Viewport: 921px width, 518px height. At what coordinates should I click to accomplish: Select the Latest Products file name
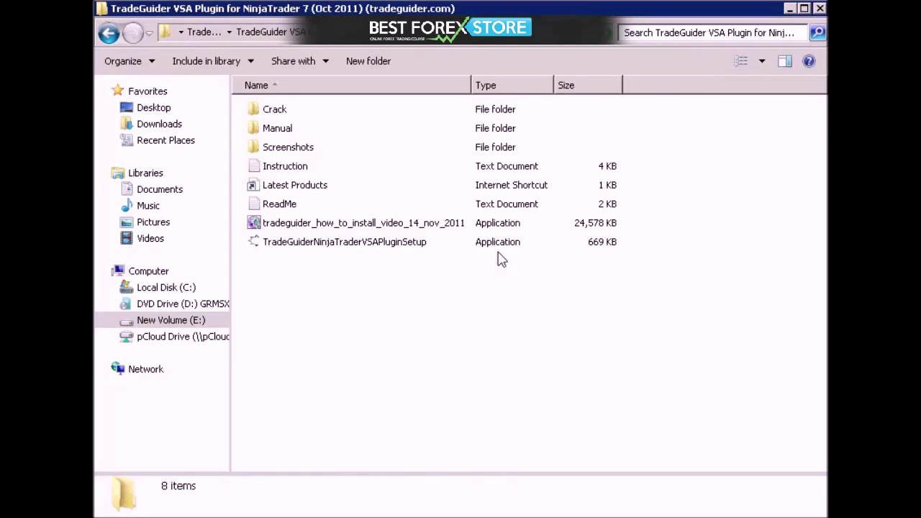pyautogui.click(x=294, y=185)
